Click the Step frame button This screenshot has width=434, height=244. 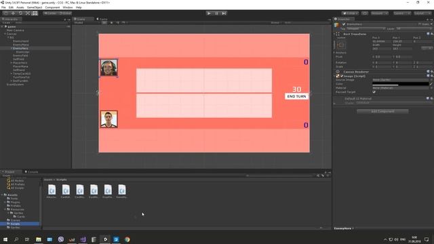click(224, 14)
